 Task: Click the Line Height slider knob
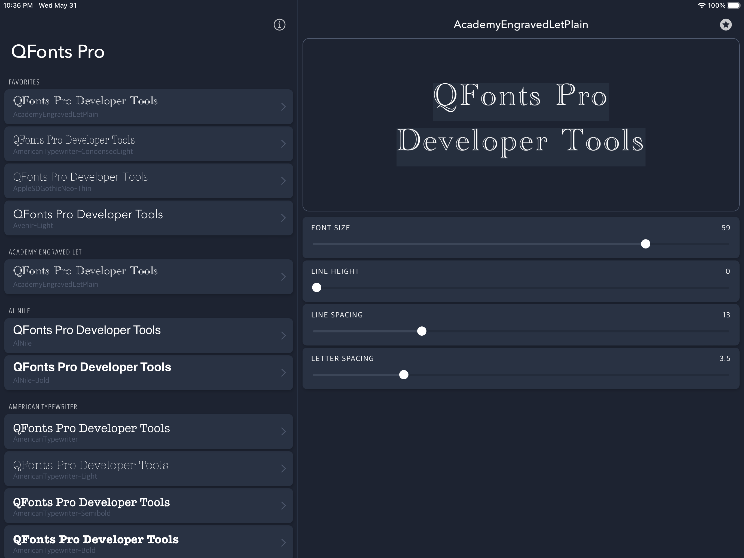pos(316,287)
